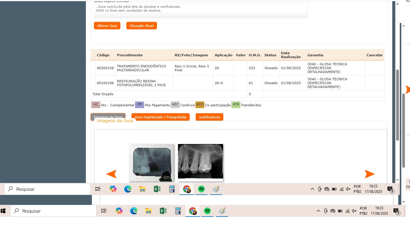Expand hidden tray icons in bottom taskbar
This screenshot has height=230, width=410.
click(x=318, y=211)
